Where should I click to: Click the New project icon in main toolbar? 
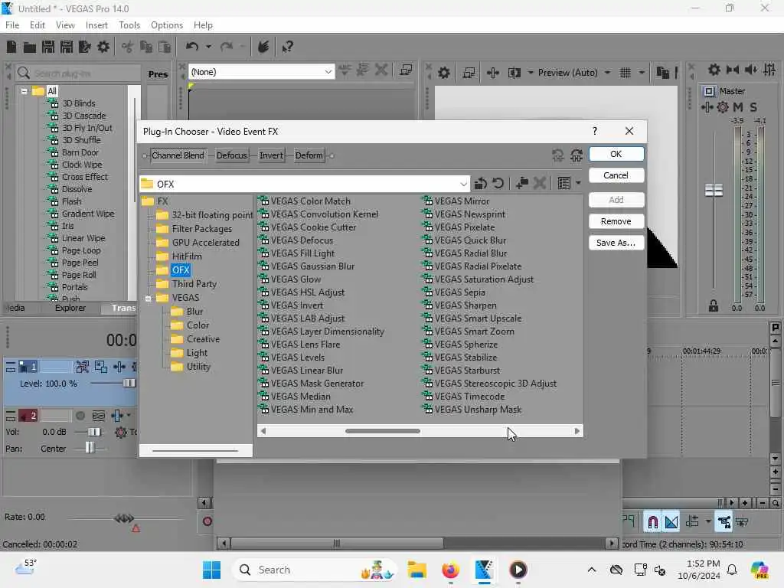pyautogui.click(x=11, y=47)
